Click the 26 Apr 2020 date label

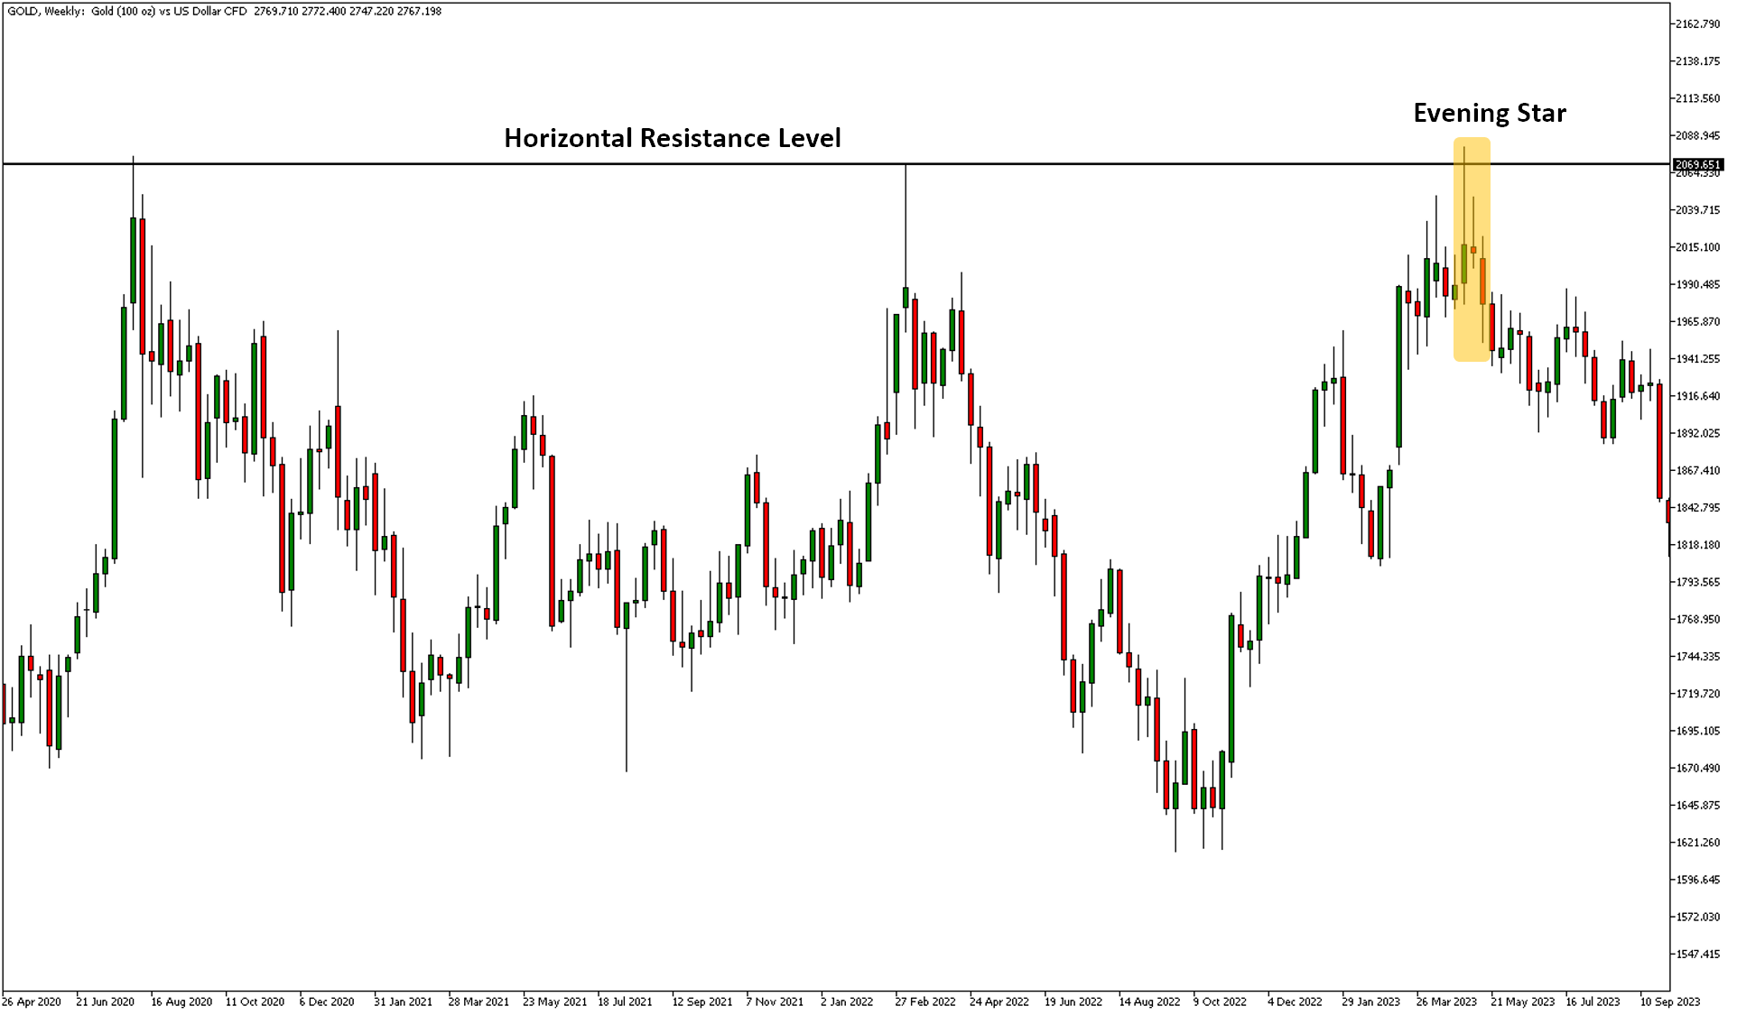(x=32, y=1001)
